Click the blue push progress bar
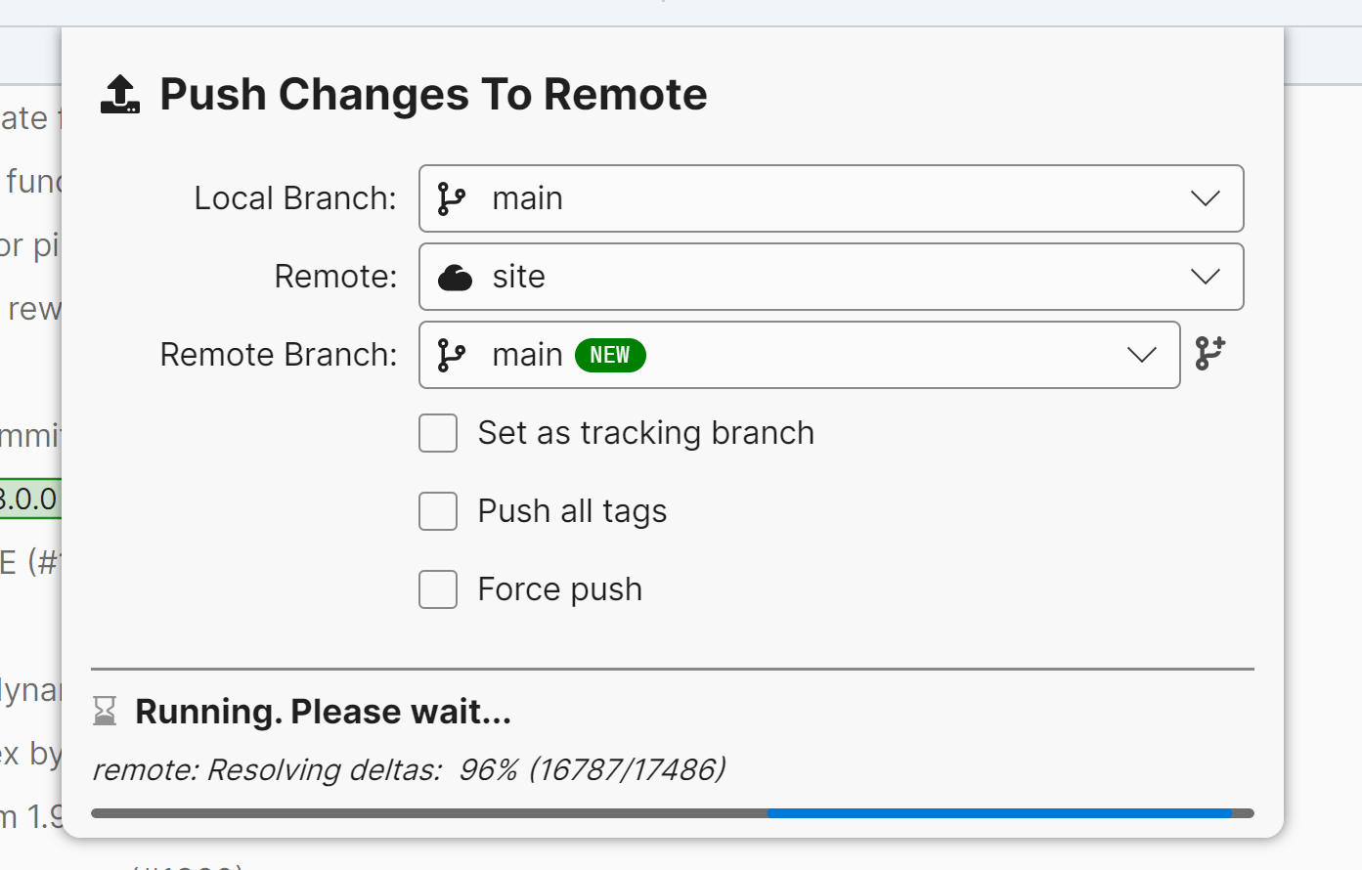The image size is (1362, 870). (997, 813)
